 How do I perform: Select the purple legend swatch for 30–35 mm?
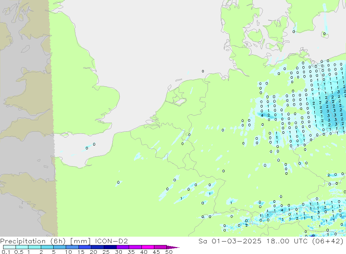click(122, 247)
